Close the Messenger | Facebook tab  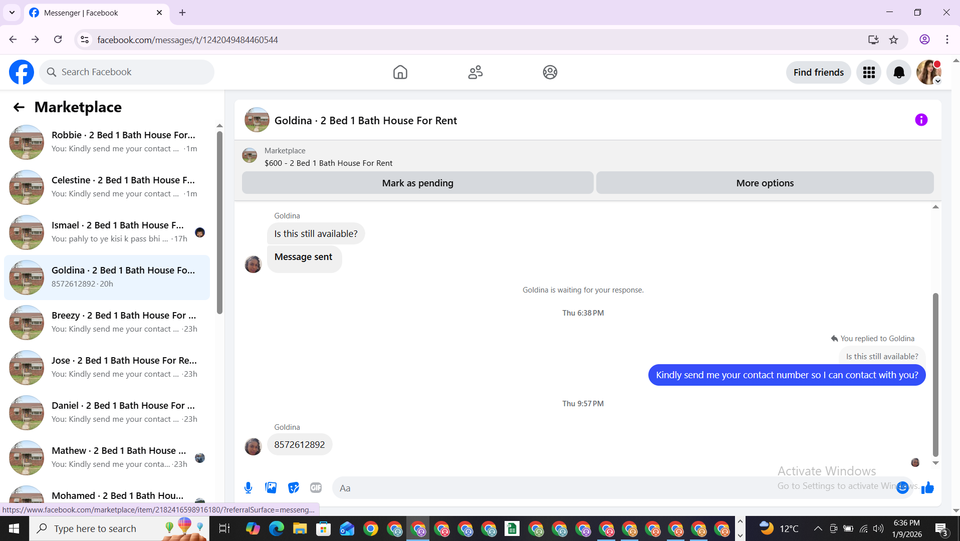(x=159, y=13)
